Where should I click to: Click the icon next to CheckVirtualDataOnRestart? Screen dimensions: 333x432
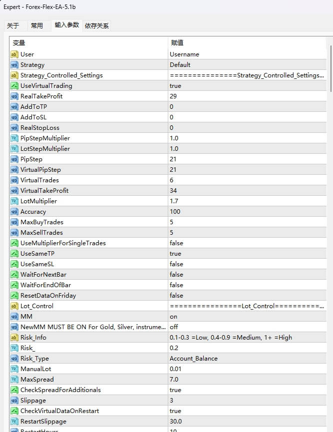[x=14, y=411]
